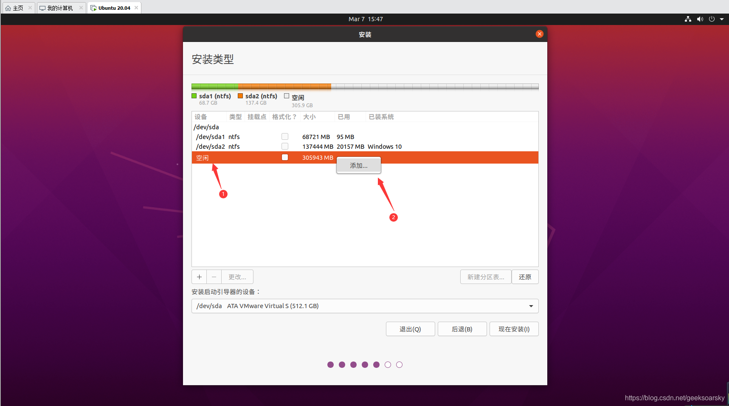Click the VM icon on Ubuntu 20.04 tab
Viewport: 729px width, 406px height.
[x=93, y=8]
